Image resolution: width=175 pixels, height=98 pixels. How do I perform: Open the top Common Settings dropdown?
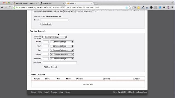click(54, 37)
